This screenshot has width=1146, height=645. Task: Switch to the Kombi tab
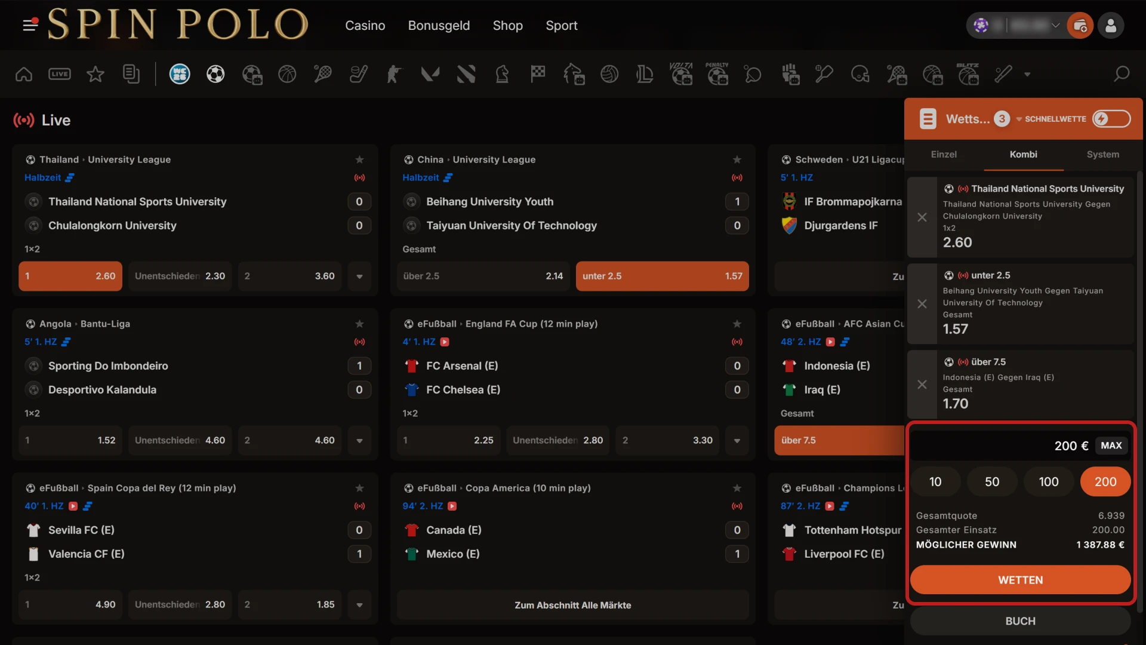pyautogui.click(x=1023, y=155)
